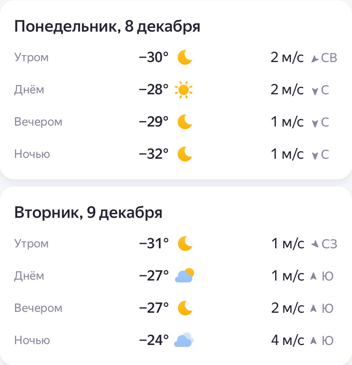Click the Утром label under Monday
Viewport: 352px width, 365px height.
click(x=31, y=57)
